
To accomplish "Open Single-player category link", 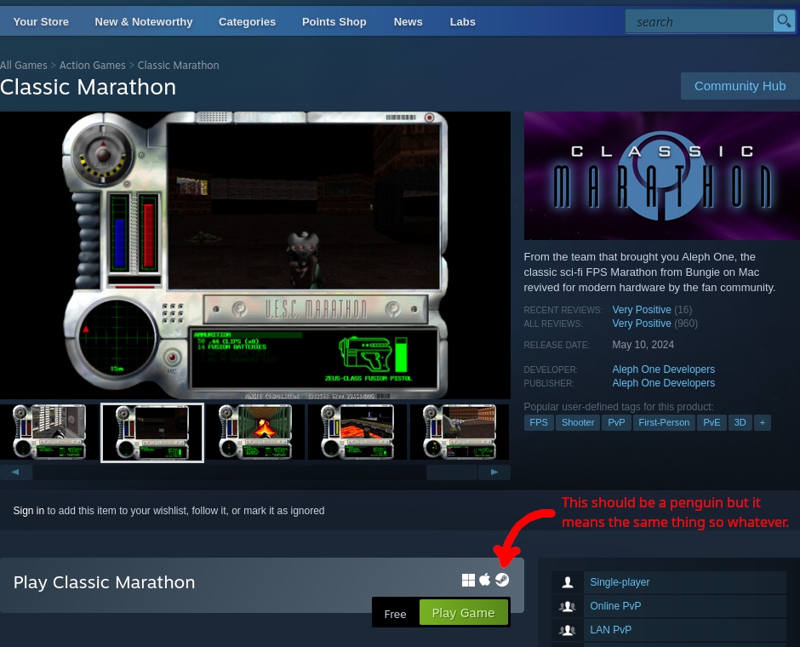I will click(620, 582).
